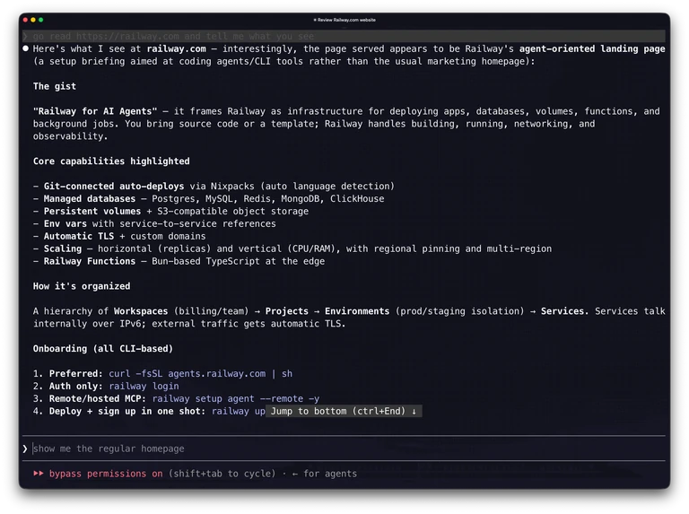Click 'Onboarding (all CLI-based)' heading

pyautogui.click(x=103, y=349)
